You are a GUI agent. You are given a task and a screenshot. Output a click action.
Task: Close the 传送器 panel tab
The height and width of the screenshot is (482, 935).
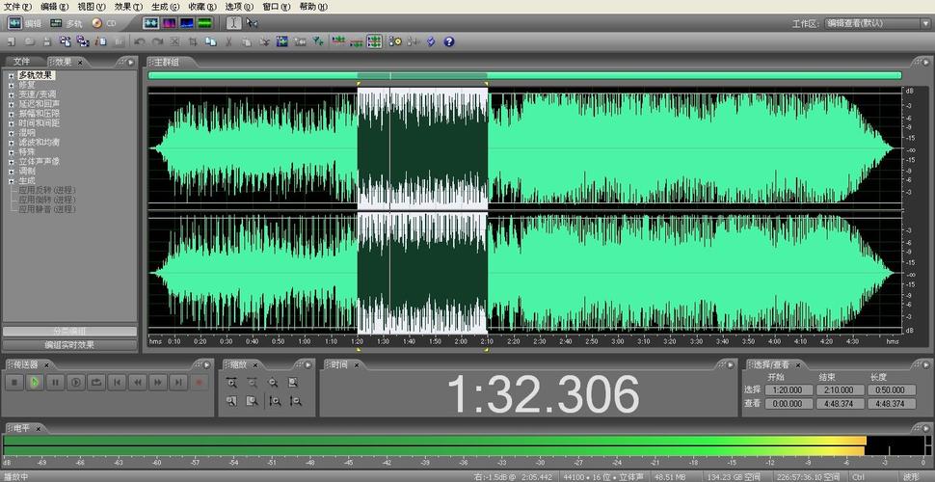pyautogui.click(x=46, y=364)
